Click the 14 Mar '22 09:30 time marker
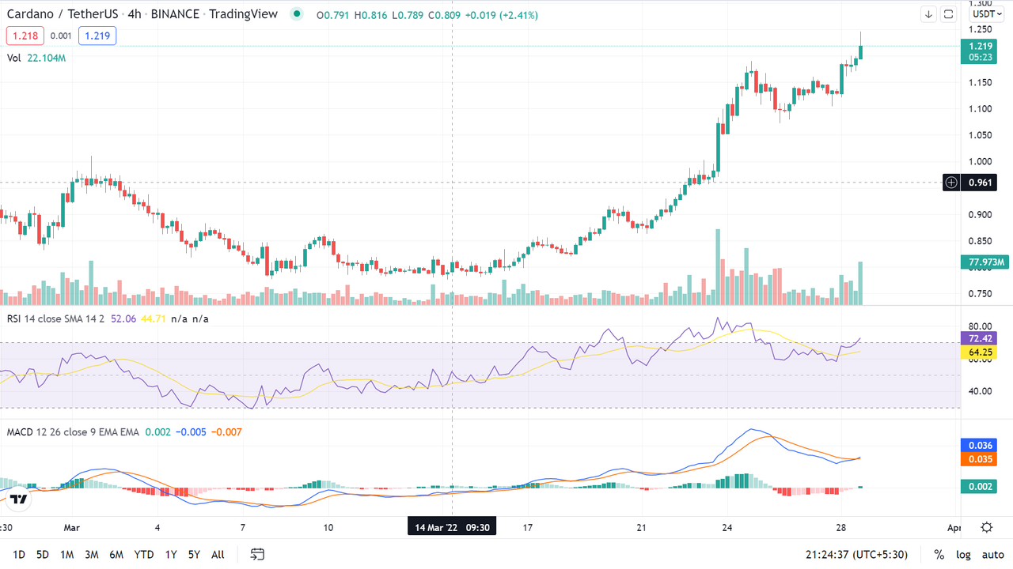This screenshot has width=1013, height=569. click(x=452, y=527)
